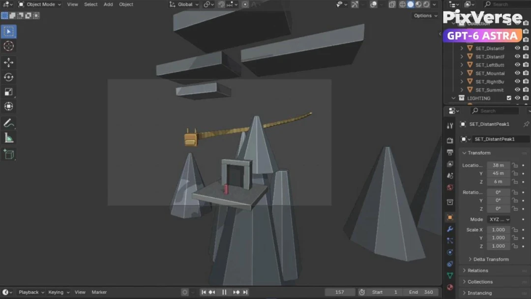Open the viewport View menu
531x299 pixels.
coord(72,4)
